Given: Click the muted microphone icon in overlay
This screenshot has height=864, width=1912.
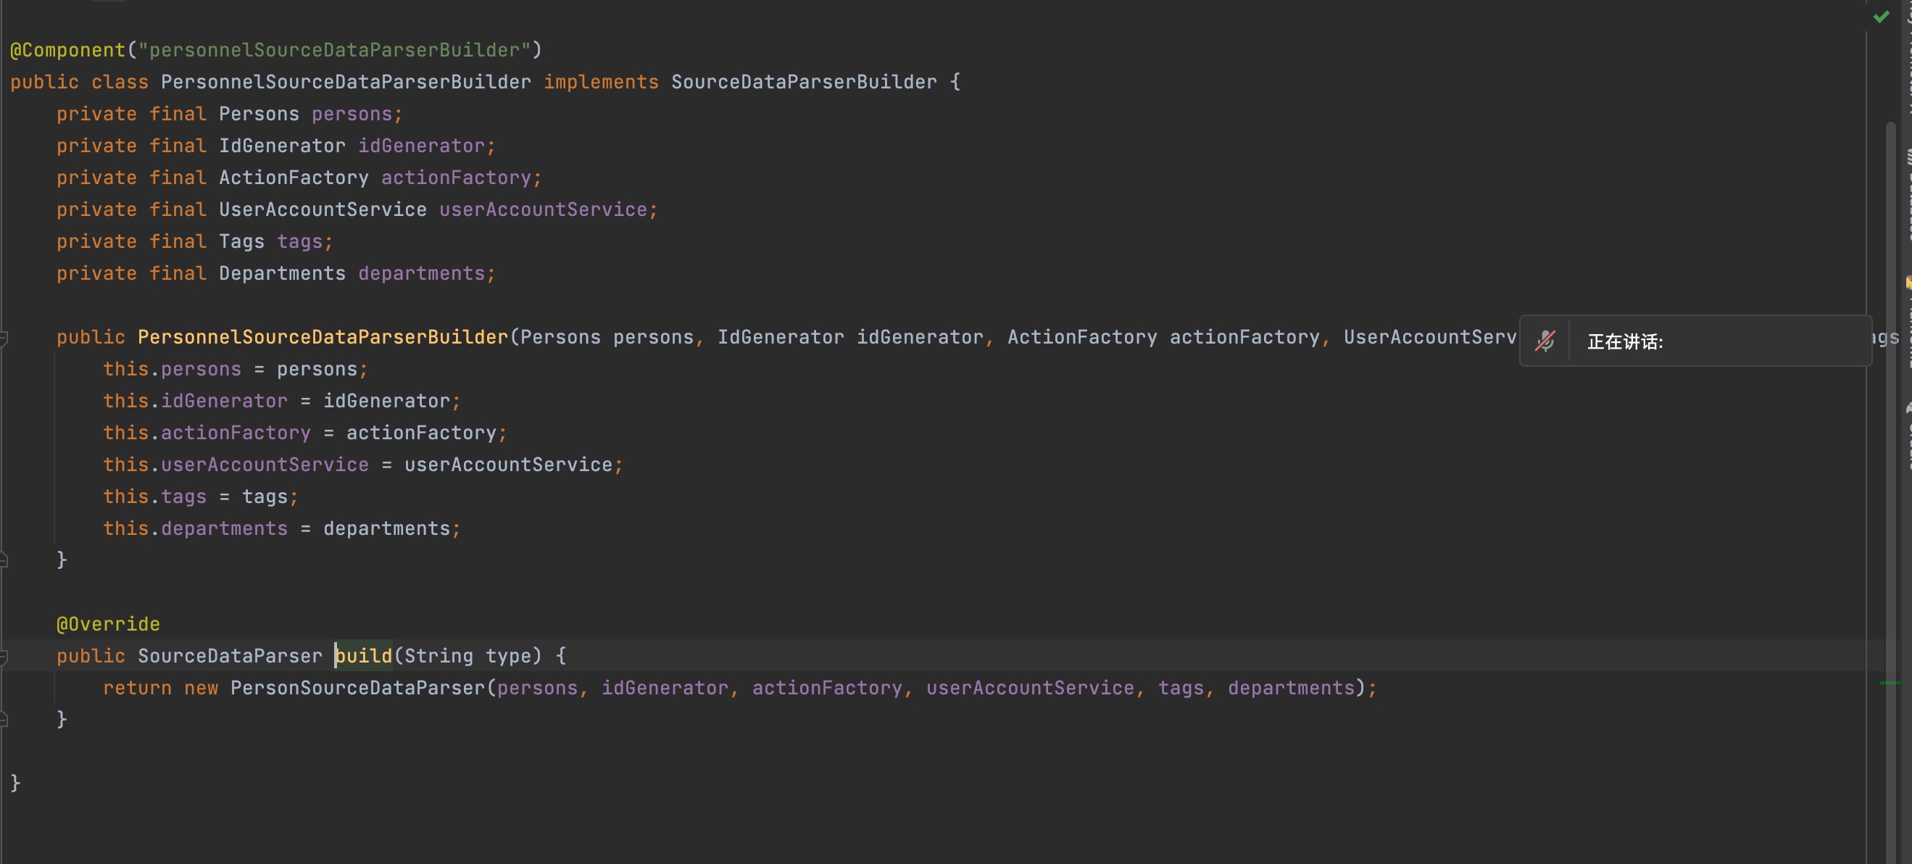Looking at the screenshot, I should pyautogui.click(x=1545, y=341).
